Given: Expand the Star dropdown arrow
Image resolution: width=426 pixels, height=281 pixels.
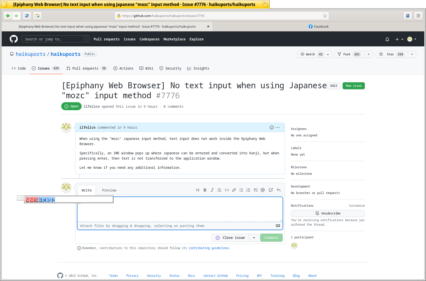Looking at the screenshot, I should point(412,54).
